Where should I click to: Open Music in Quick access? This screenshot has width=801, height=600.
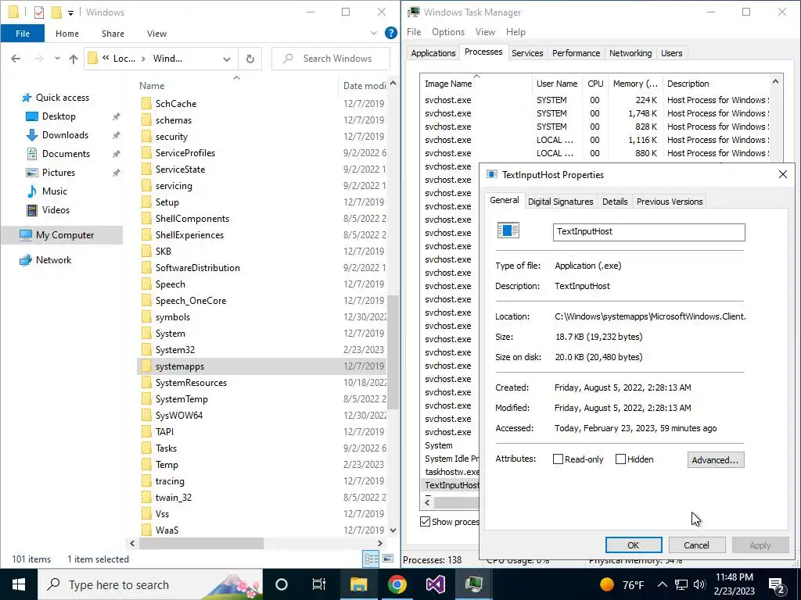pyautogui.click(x=54, y=191)
